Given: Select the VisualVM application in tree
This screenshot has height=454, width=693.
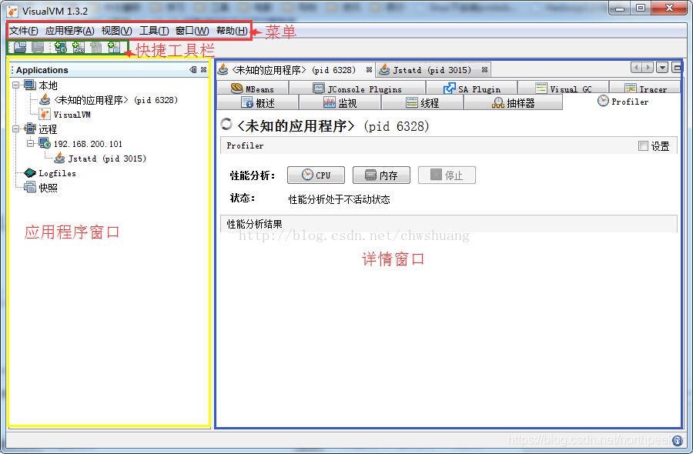Looking at the screenshot, I should [72, 115].
